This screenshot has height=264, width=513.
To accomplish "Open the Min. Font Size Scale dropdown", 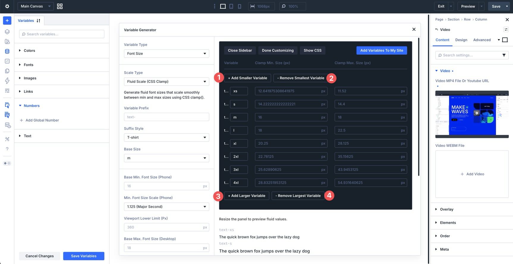I will point(166,207).
